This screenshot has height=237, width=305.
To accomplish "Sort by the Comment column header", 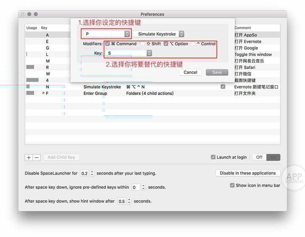I will click(x=256, y=28).
